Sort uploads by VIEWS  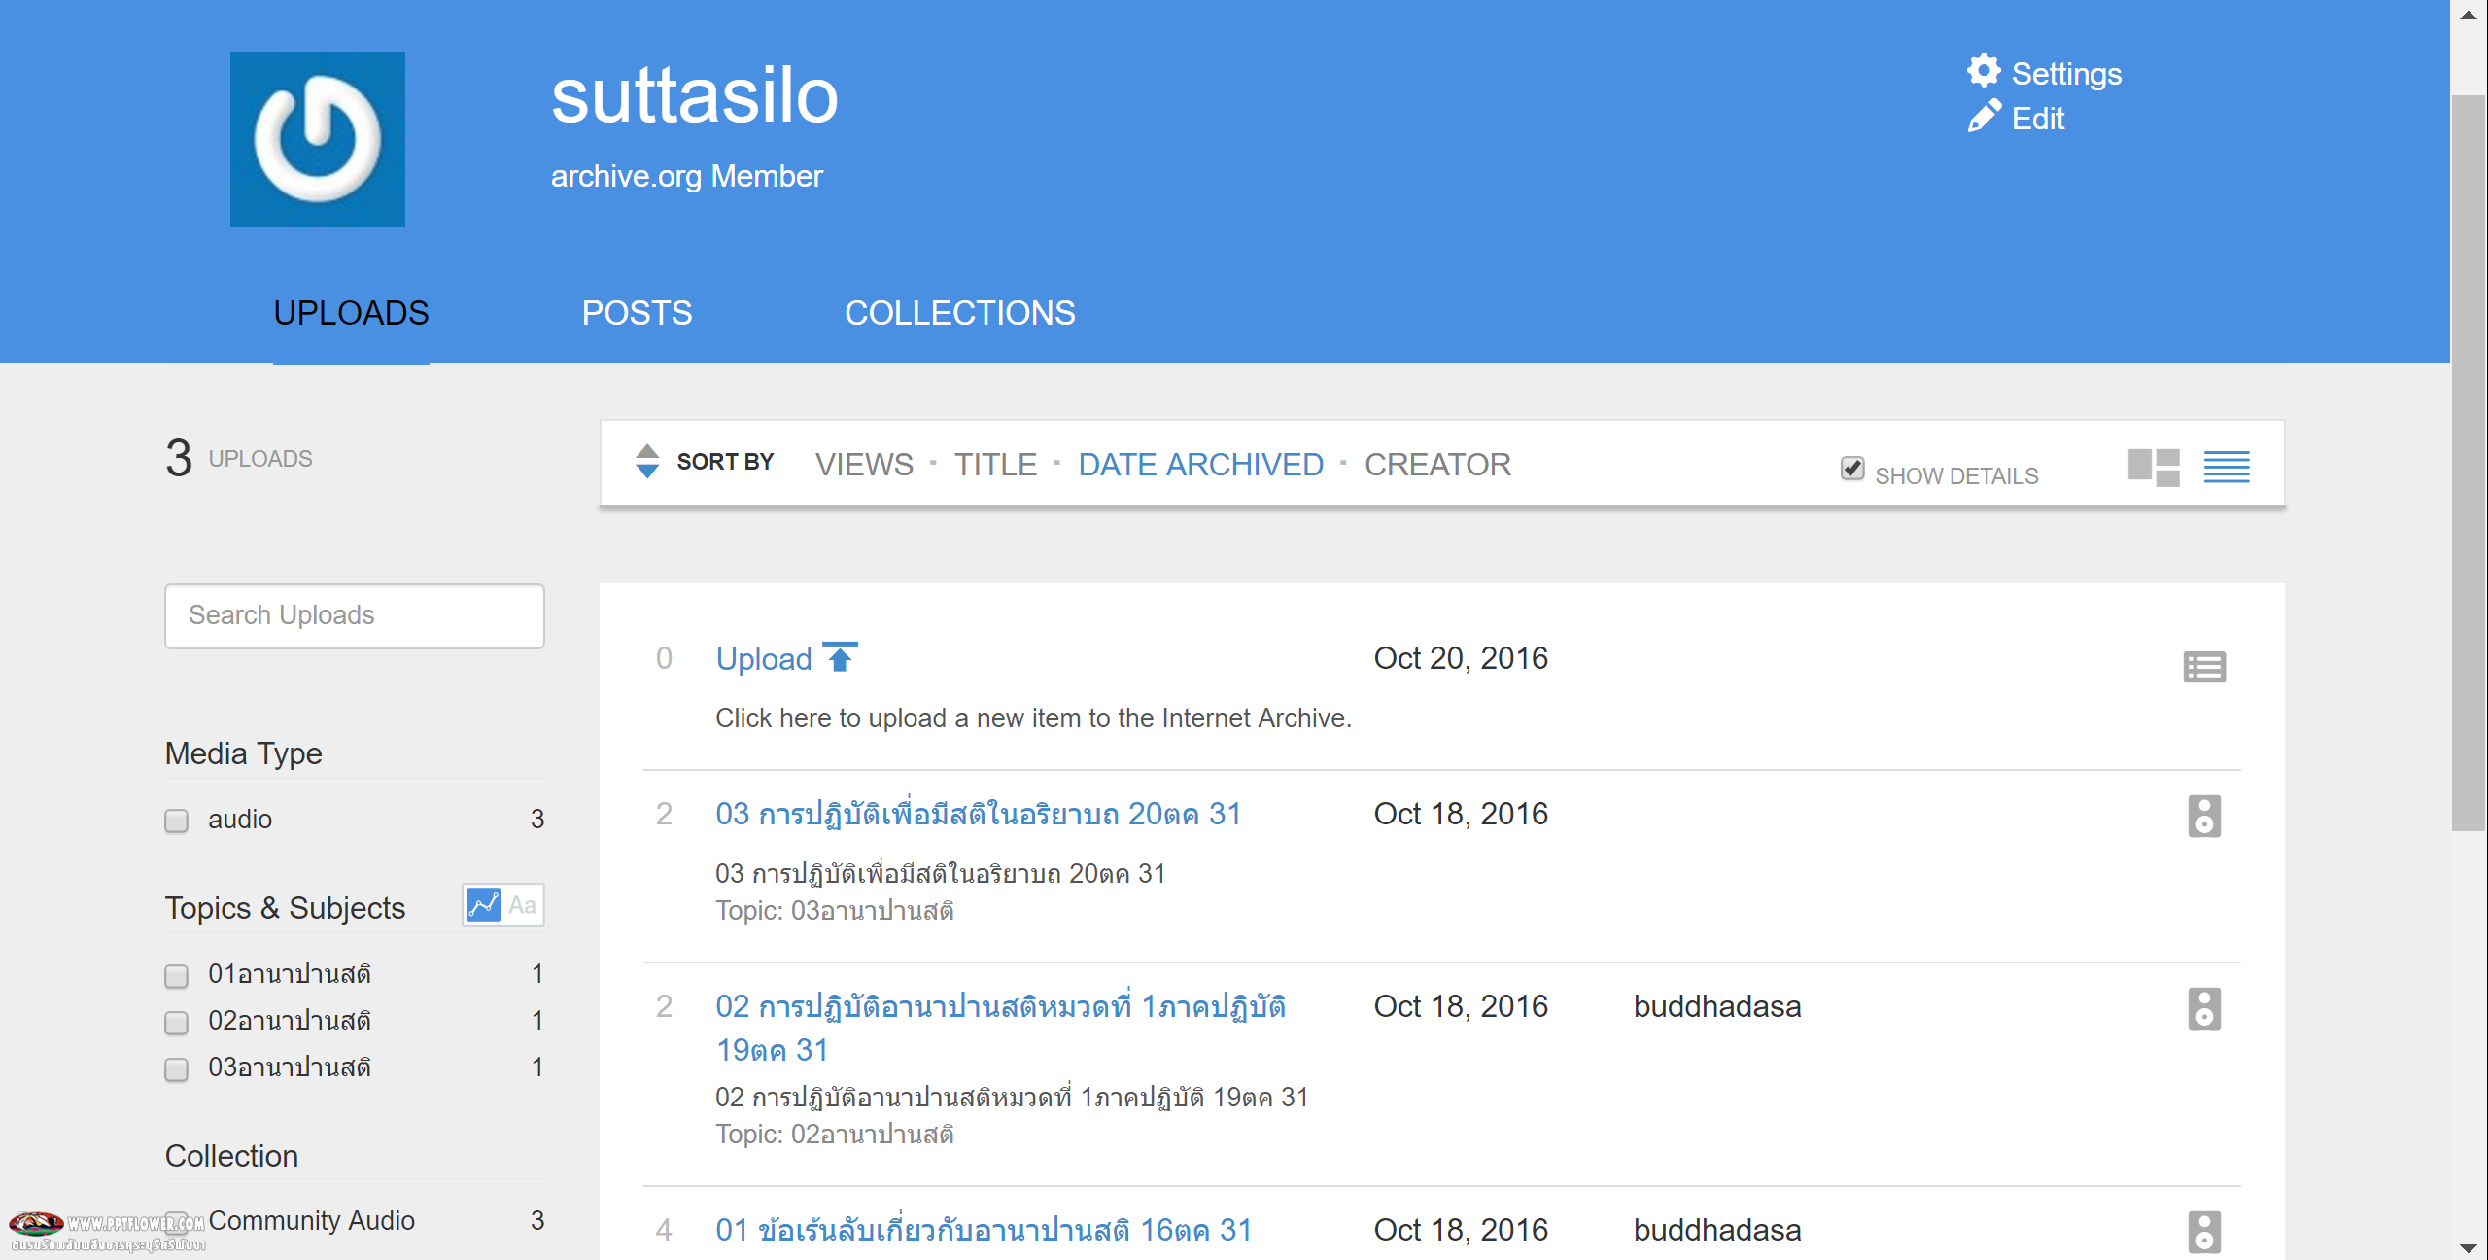coord(864,465)
